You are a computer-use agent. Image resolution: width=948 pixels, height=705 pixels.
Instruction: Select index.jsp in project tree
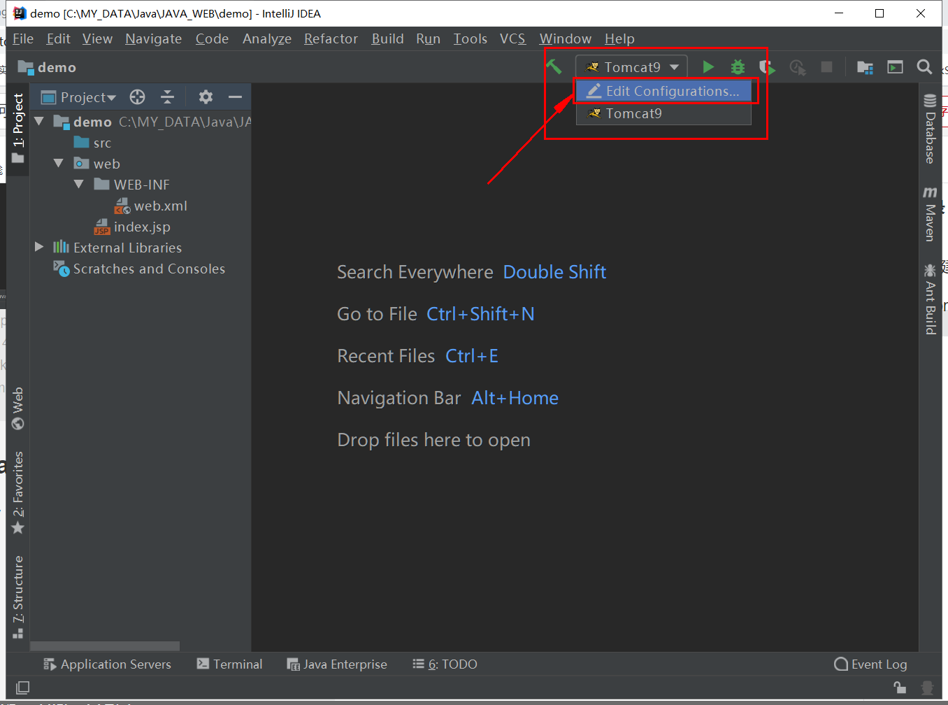point(132,227)
